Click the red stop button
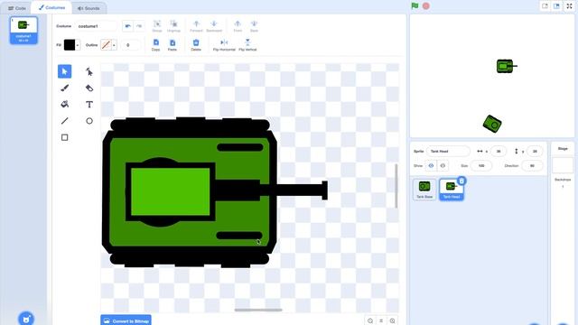The height and width of the screenshot is (325, 578). 426,6
